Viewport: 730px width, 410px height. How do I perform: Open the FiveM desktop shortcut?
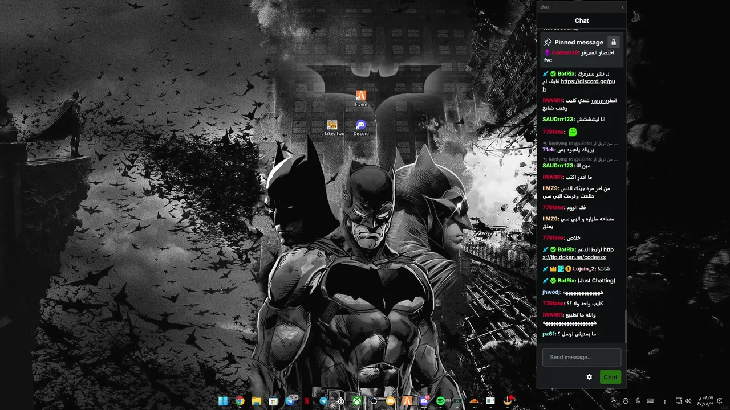(x=361, y=98)
